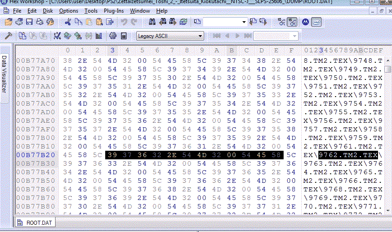Click the Compare files icon
The width and height of the screenshot is (392, 232).
pyautogui.click(x=23, y=36)
